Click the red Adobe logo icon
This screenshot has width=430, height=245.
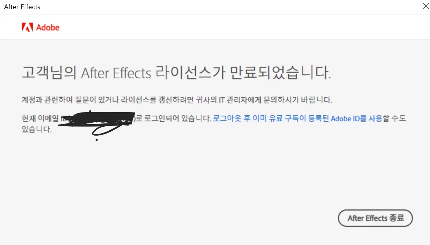(x=27, y=27)
